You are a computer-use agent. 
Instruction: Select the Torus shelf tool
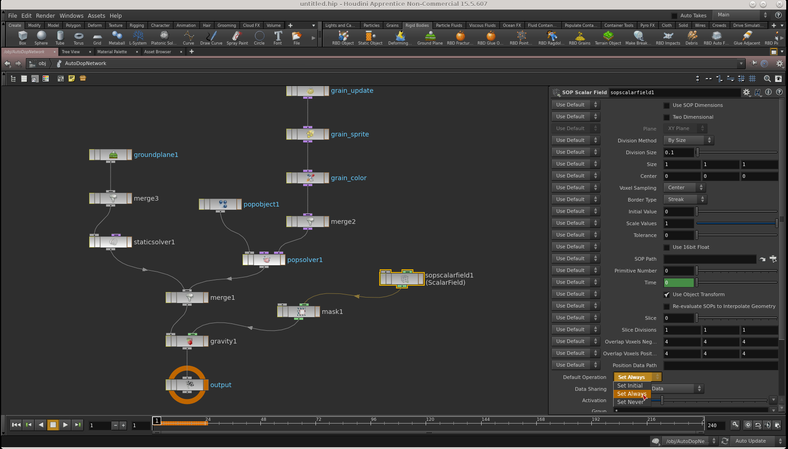(x=78, y=38)
